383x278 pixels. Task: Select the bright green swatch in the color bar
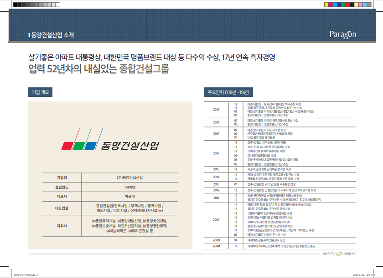pos(343,5)
